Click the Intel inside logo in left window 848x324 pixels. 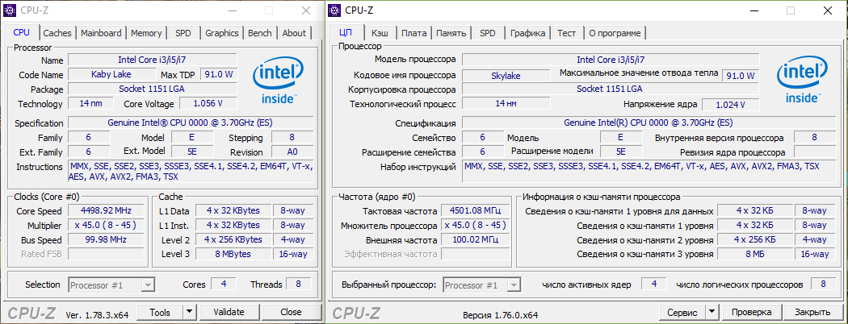pos(279,83)
